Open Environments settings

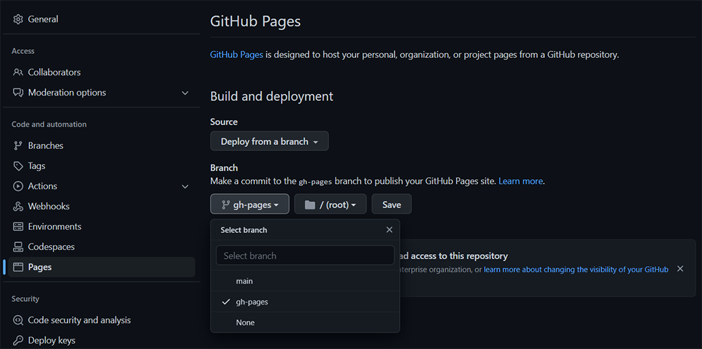[55, 226]
